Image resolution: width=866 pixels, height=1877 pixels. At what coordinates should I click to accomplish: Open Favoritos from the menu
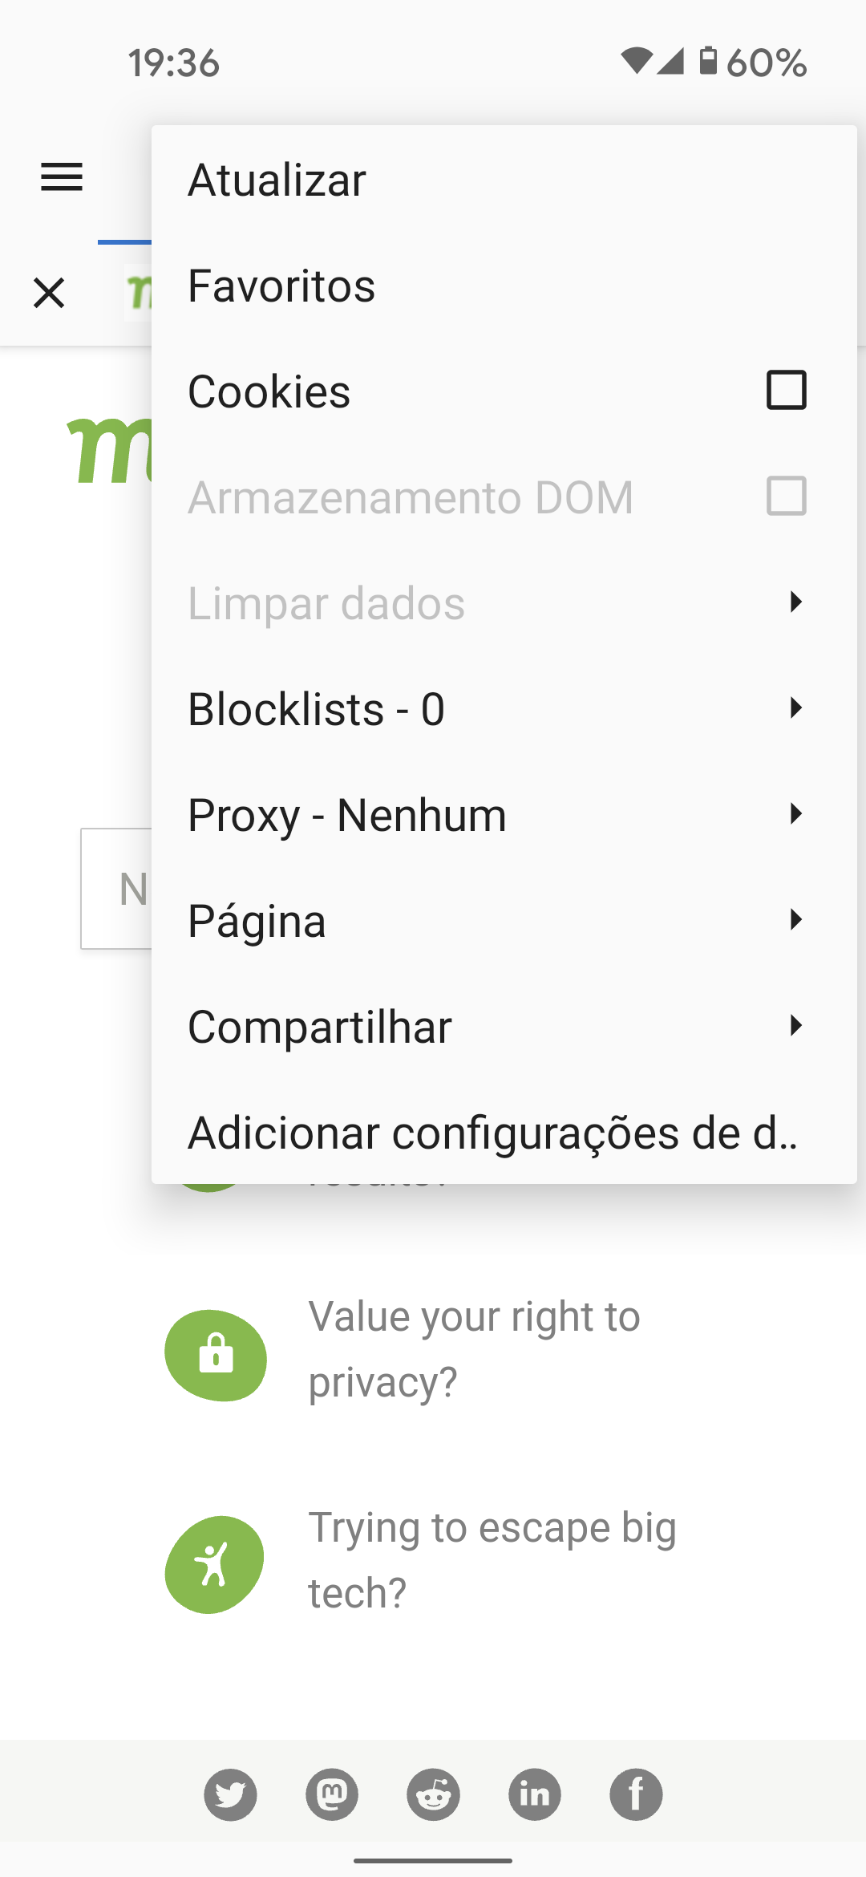[281, 286]
